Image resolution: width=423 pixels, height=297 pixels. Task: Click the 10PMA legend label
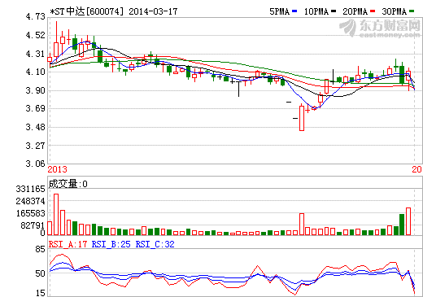tap(316, 11)
